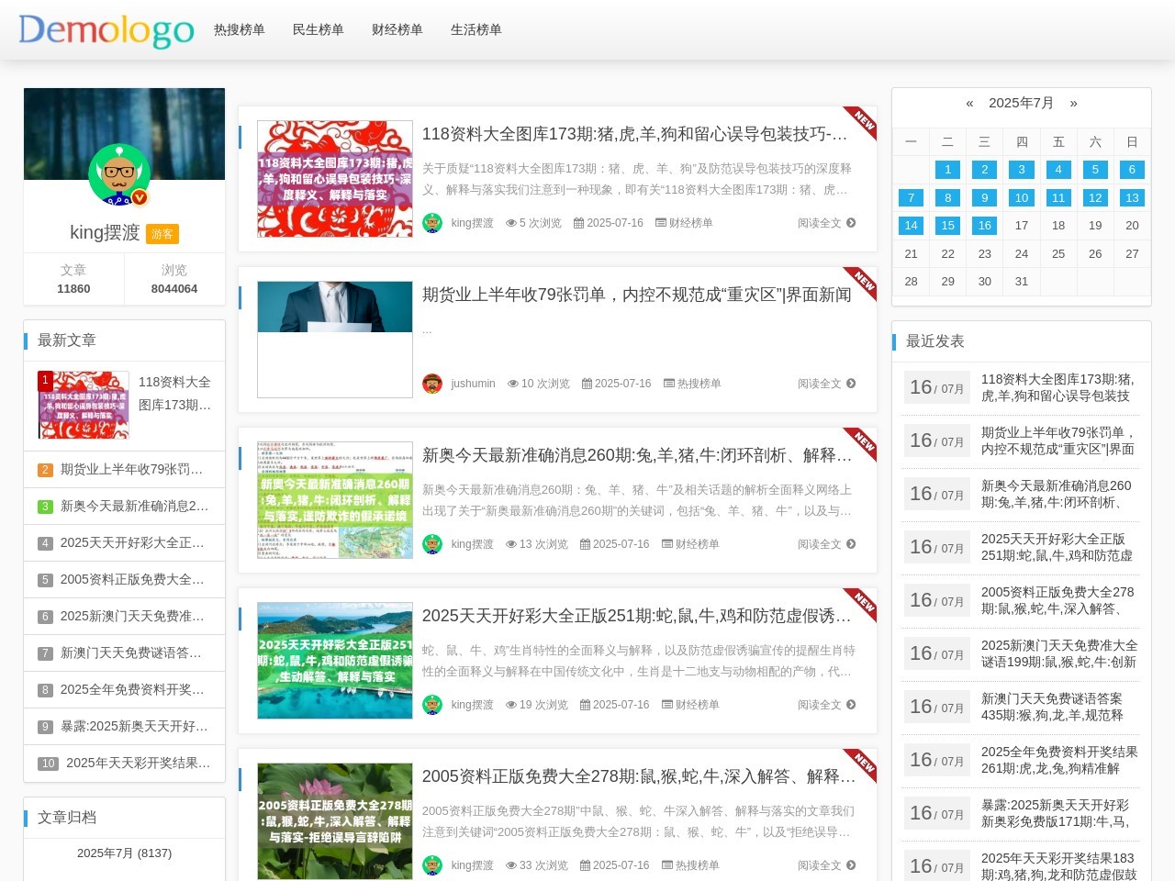1175x881 pixels.
Task: Click the Demologo site logo
Action: pyautogui.click(x=106, y=30)
